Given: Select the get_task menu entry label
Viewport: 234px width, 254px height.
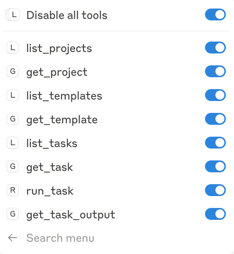Looking at the screenshot, I should [50, 167].
